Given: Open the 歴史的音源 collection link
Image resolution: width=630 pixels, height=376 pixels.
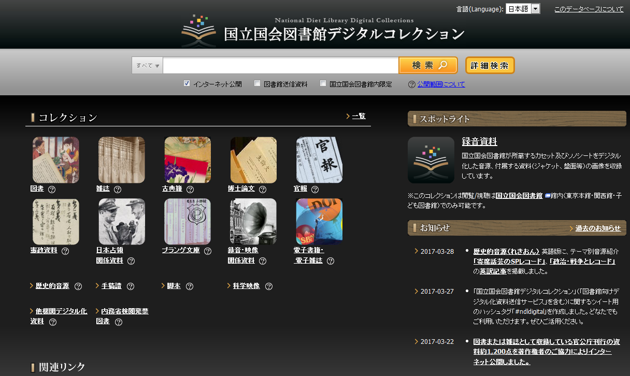Looking at the screenshot, I should click(52, 286).
